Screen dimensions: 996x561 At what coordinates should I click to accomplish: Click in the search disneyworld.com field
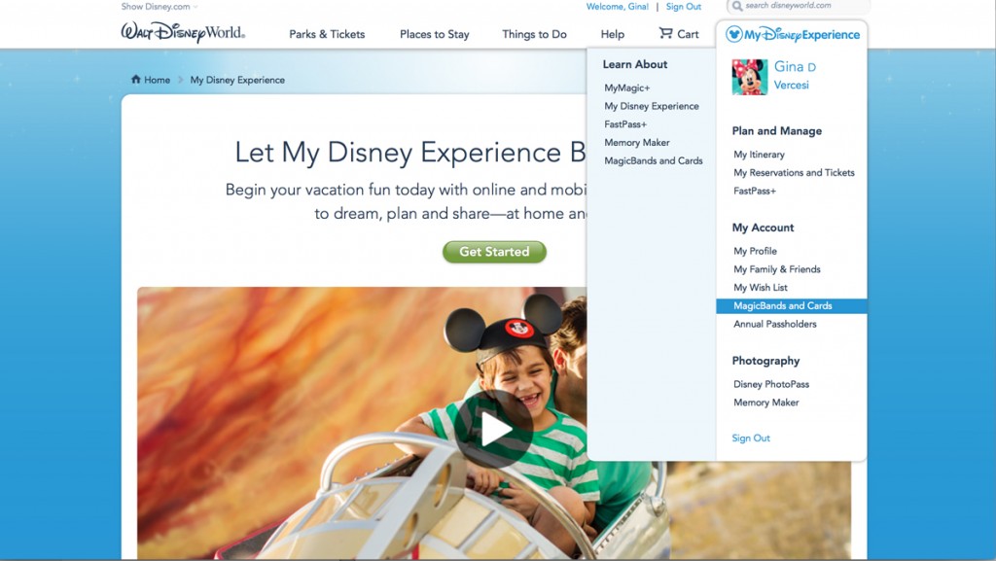pyautogui.click(x=799, y=7)
